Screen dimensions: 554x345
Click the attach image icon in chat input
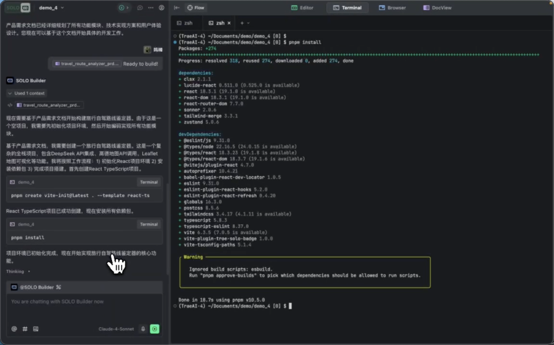pyautogui.click(x=36, y=329)
